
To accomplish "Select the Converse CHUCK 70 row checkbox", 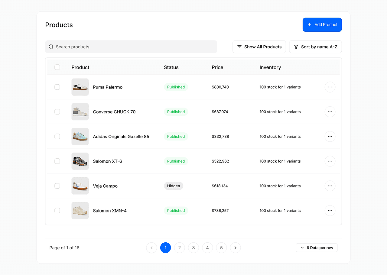I will click(x=57, y=112).
